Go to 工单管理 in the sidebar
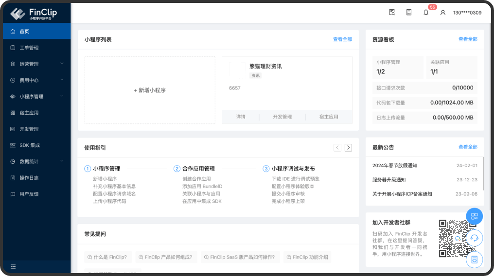494x276 pixels. tap(29, 48)
